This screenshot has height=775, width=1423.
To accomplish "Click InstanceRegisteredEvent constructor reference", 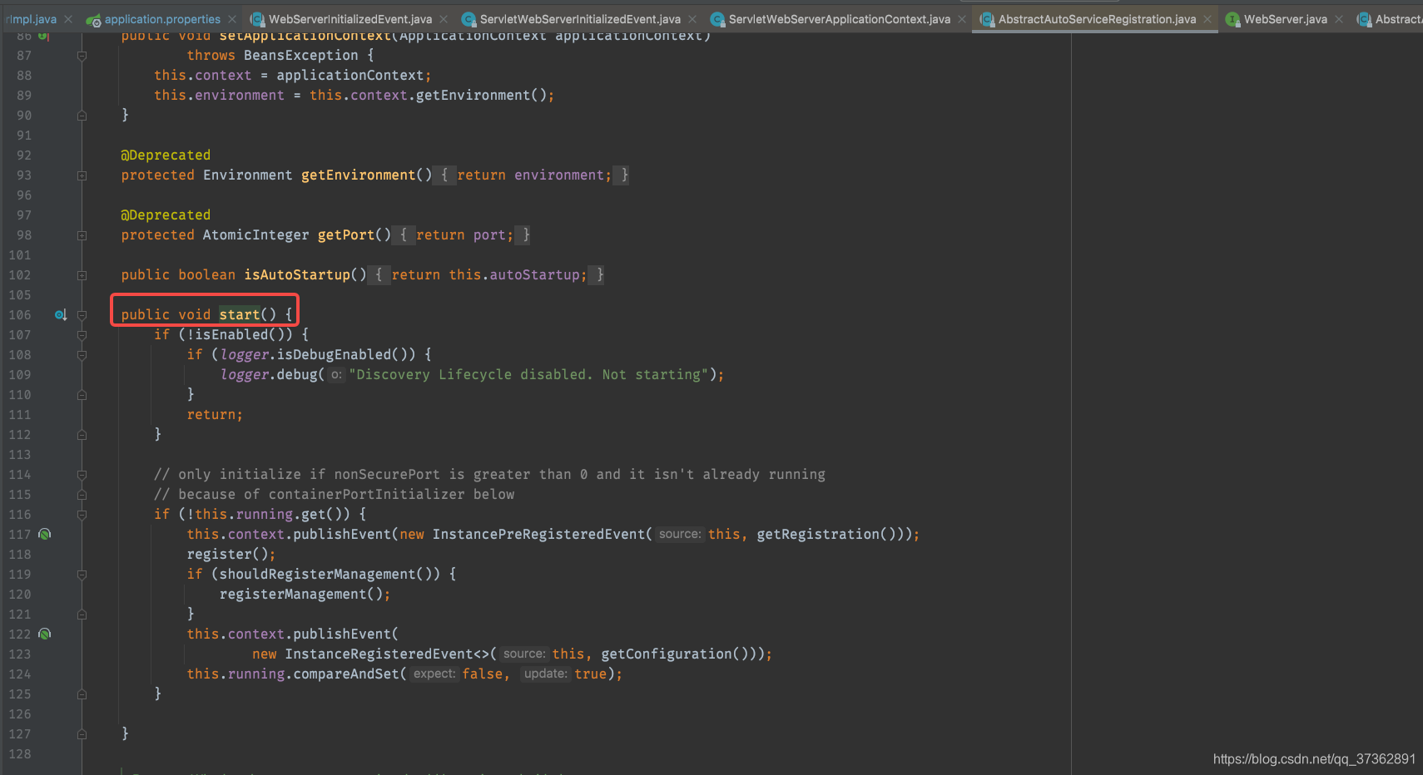I will coord(379,654).
